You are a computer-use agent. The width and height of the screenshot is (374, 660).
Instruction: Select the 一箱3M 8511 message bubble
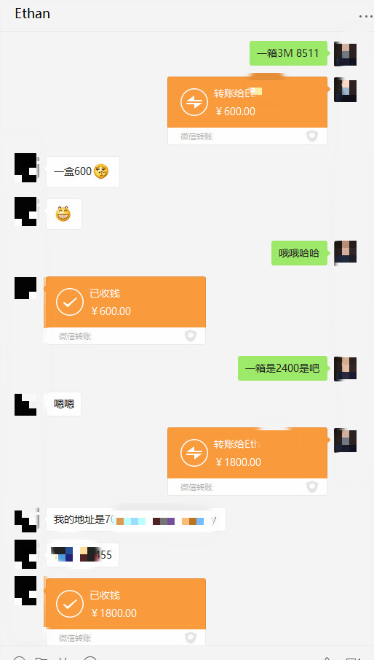tap(288, 53)
